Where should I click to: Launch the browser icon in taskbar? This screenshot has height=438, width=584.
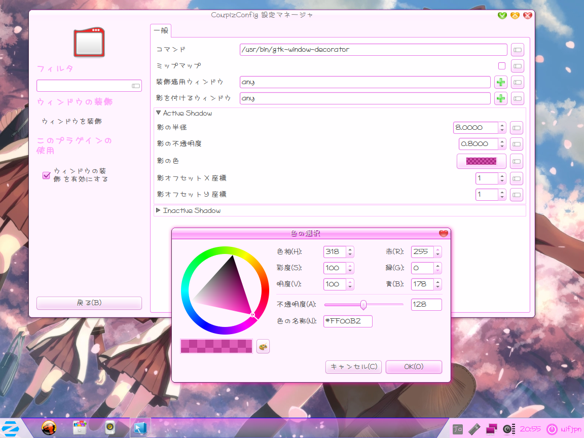click(x=49, y=428)
